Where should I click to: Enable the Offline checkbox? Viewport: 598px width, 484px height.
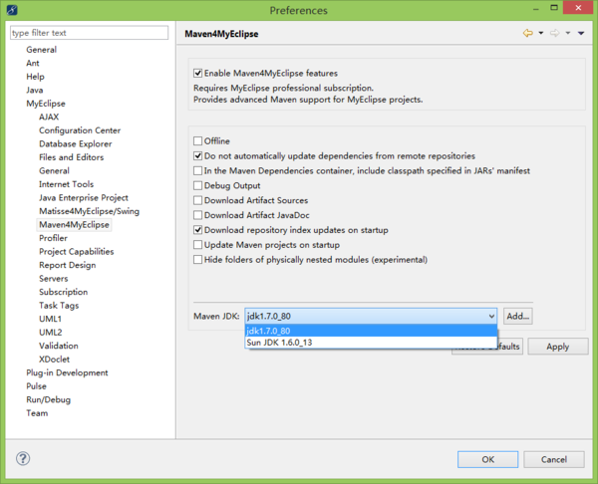[x=197, y=141]
